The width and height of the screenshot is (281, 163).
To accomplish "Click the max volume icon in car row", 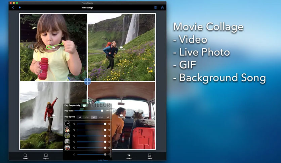I will 109,148.
